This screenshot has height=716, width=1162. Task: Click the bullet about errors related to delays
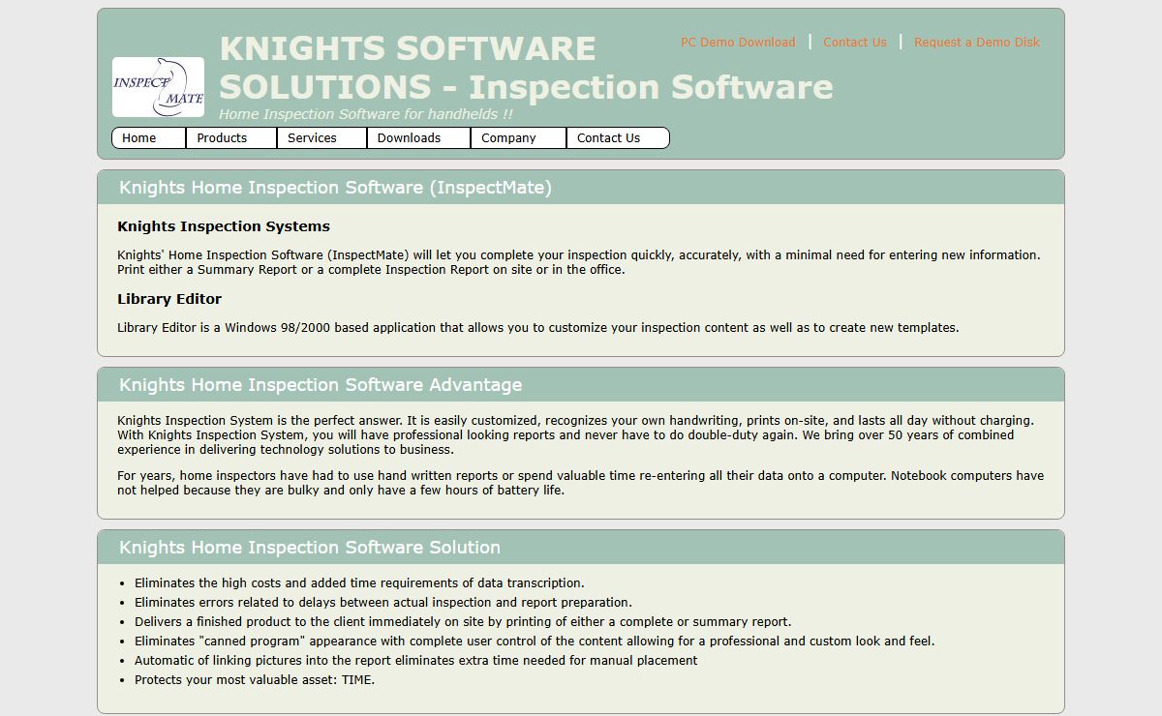(383, 603)
